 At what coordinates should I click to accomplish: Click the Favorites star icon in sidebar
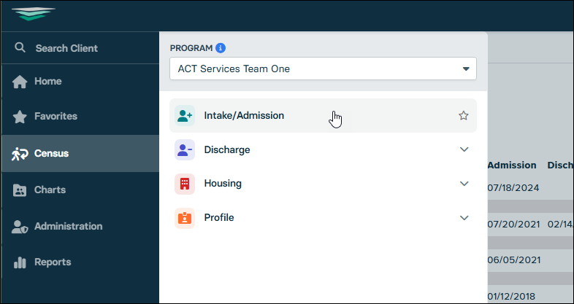point(20,116)
